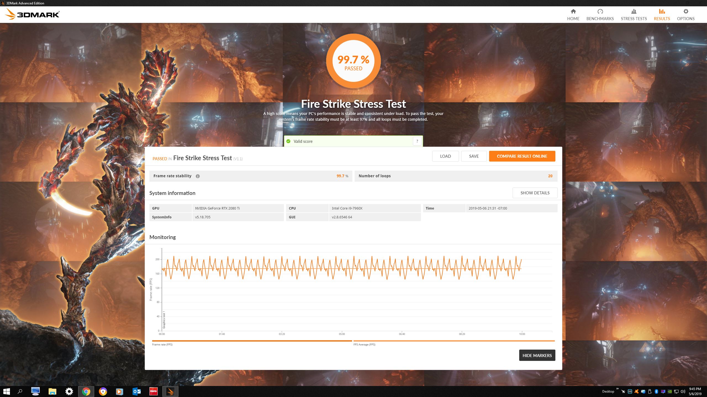This screenshot has height=397, width=707.
Task: Open the Stress Tests section
Action: point(634,15)
